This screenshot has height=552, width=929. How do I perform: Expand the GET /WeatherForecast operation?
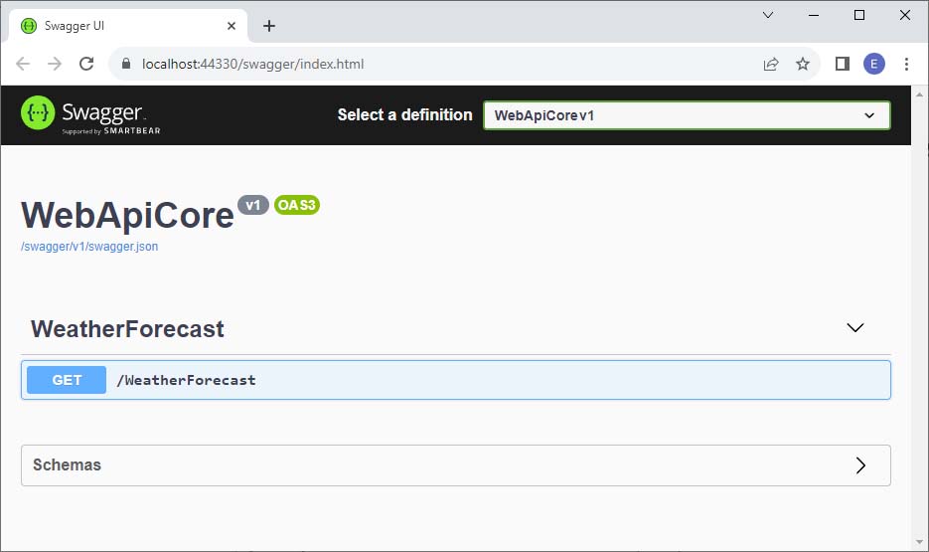click(455, 380)
